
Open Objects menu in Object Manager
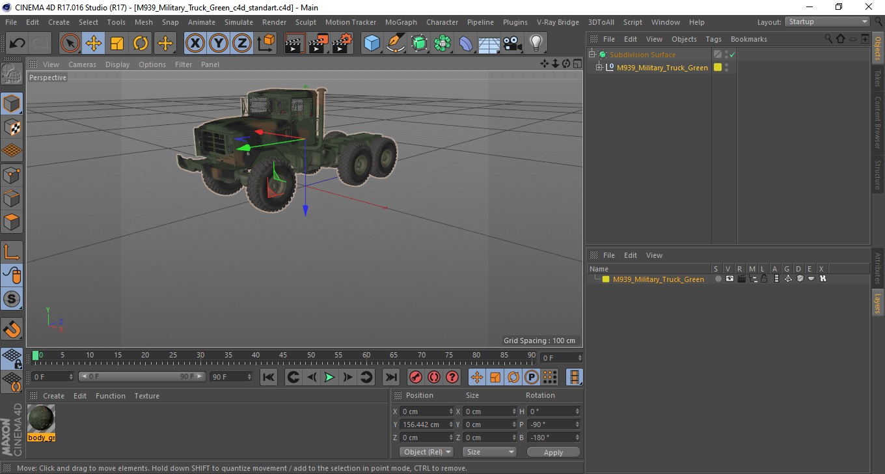(684, 39)
